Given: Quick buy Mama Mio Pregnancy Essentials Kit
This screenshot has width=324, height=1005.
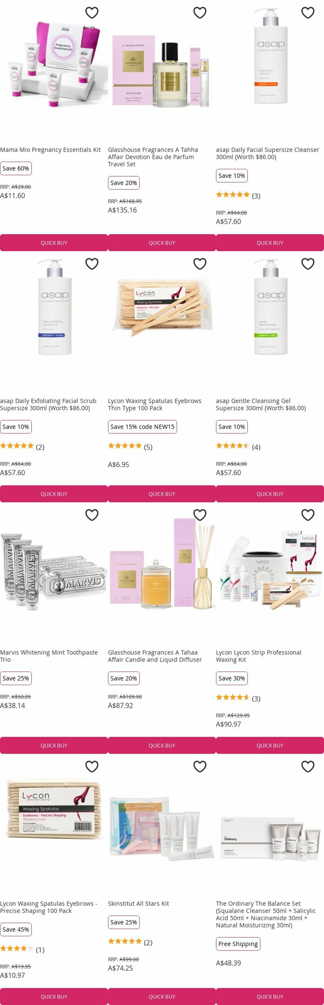Looking at the screenshot, I should tap(54, 243).
